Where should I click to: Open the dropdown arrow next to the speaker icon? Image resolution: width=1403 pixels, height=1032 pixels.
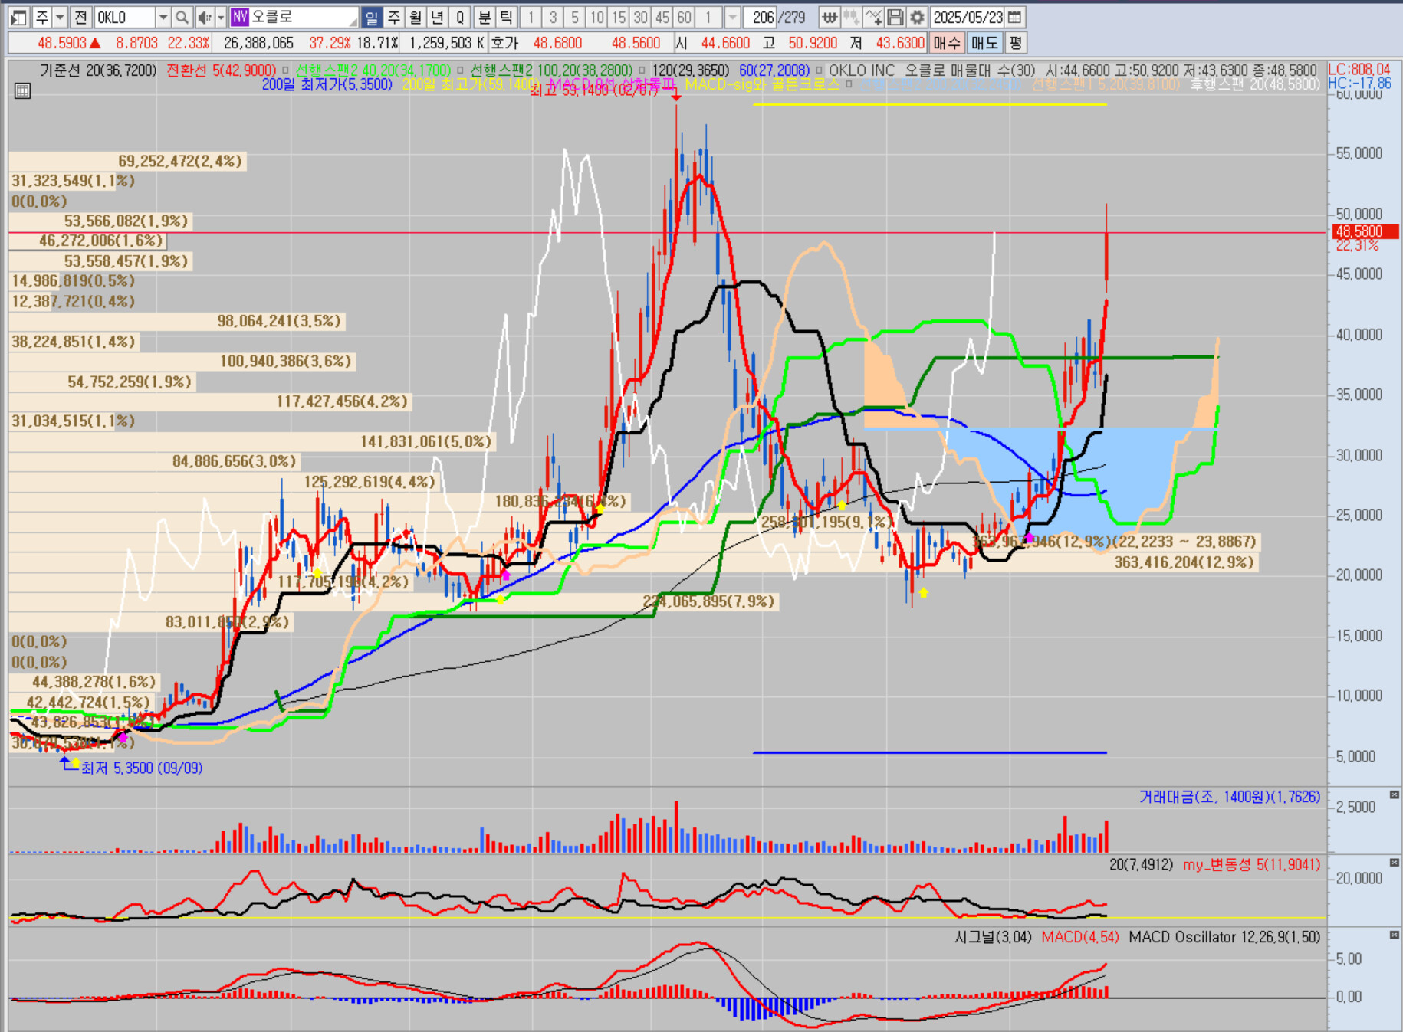coord(221,17)
